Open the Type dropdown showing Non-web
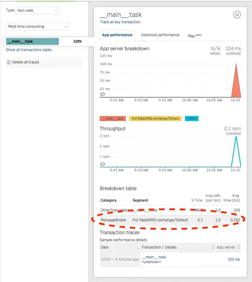252x282 pixels. [x=37, y=11]
